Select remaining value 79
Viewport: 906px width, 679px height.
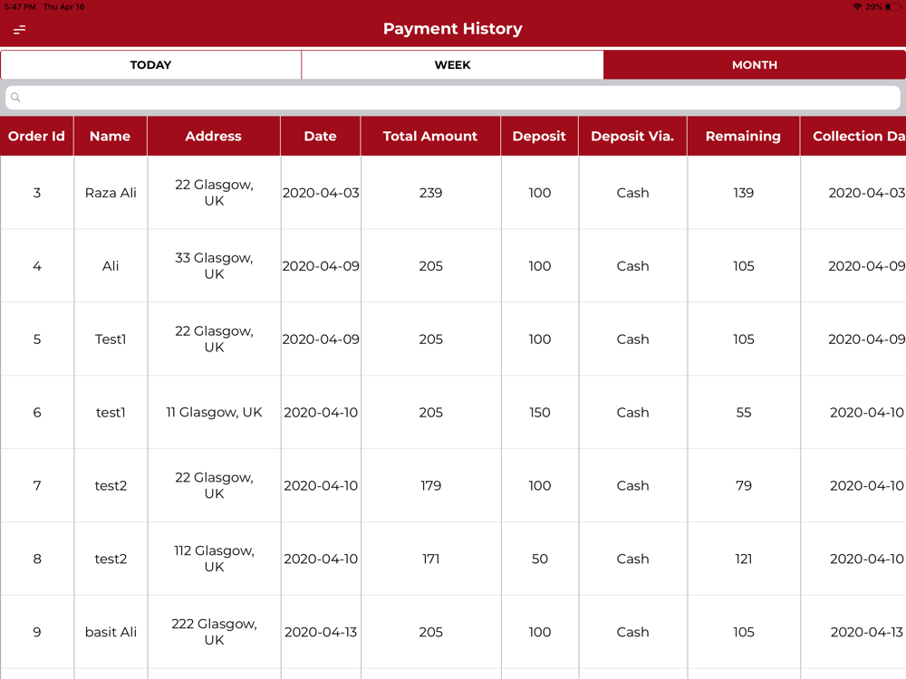[744, 486]
